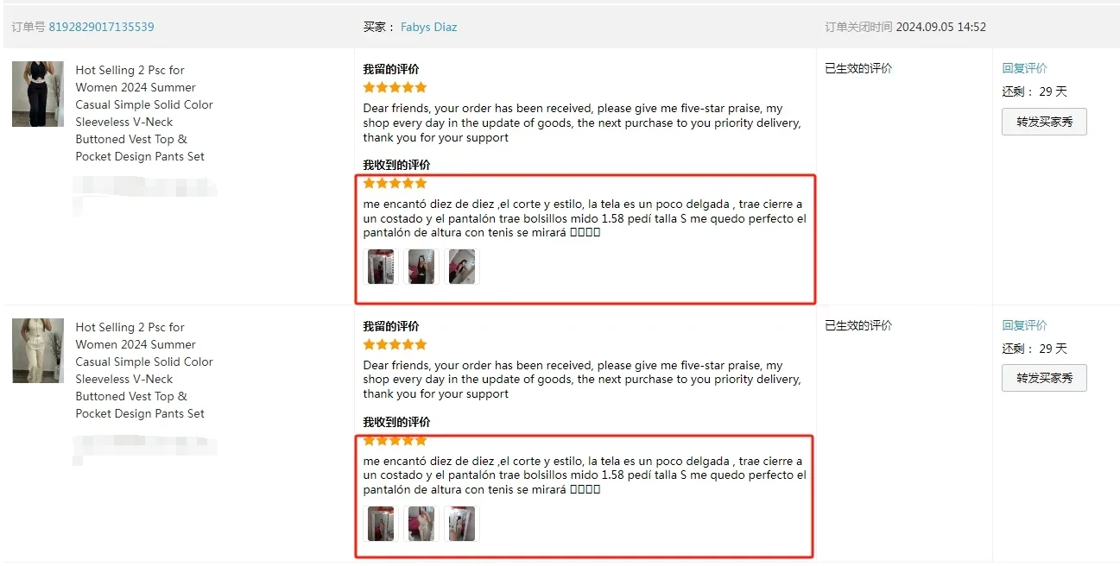The height and width of the screenshot is (566, 1120).
Task: Open first product title Hot Selling 2 Psc
Action: (144, 113)
